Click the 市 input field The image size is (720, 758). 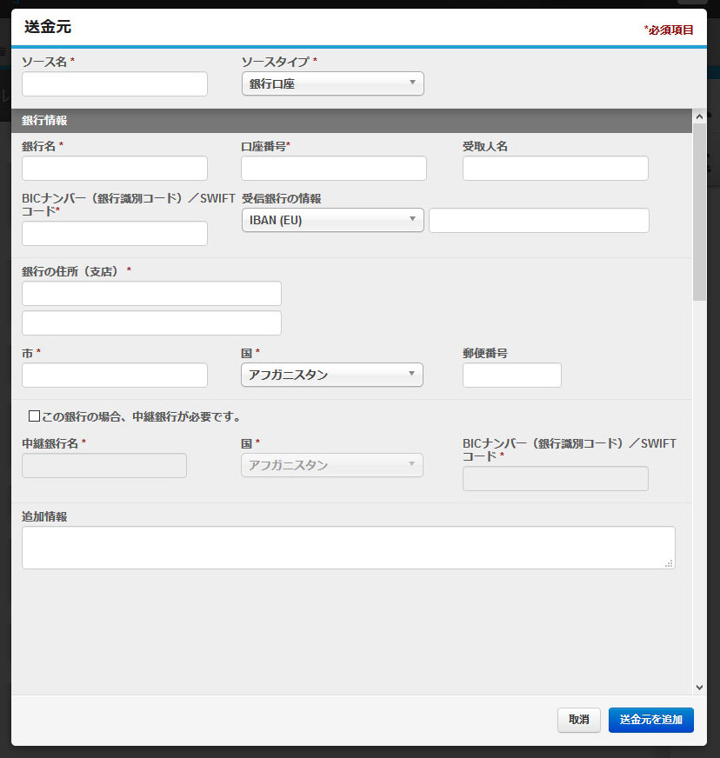[115, 376]
